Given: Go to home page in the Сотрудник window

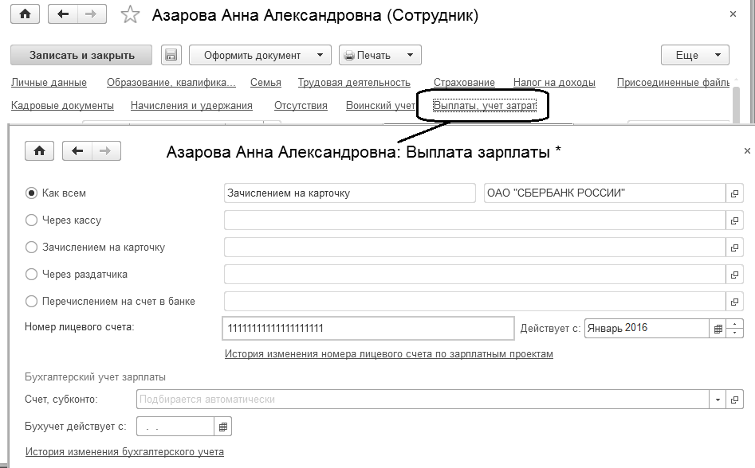Looking at the screenshot, I should (25, 14).
